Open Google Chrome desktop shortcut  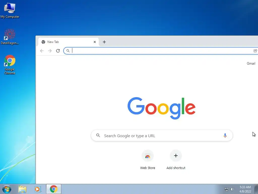coord(10,65)
